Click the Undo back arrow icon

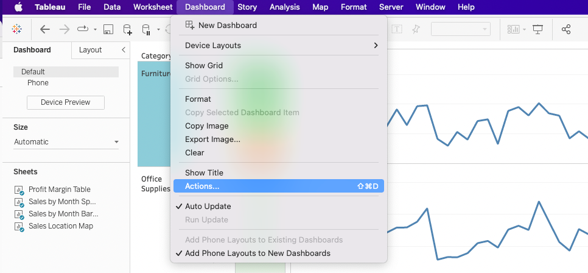tap(44, 29)
